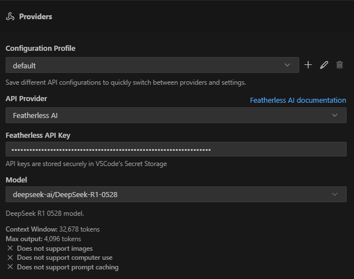Click the Providers webhook icon
354x279 pixels.
tap(10, 16)
